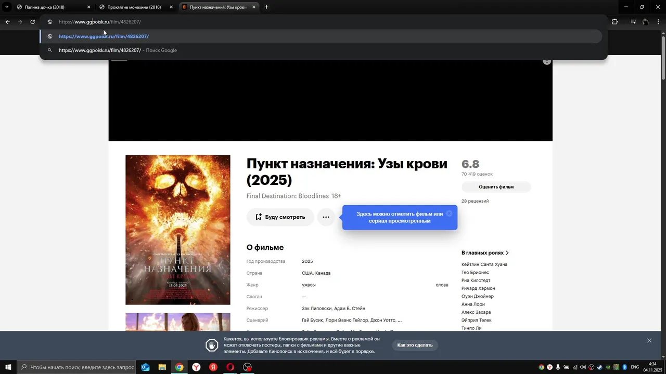The height and width of the screenshot is (374, 666).
Task: Open actor 'Риа Килстедт' link
Action: (x=476, y=280)
